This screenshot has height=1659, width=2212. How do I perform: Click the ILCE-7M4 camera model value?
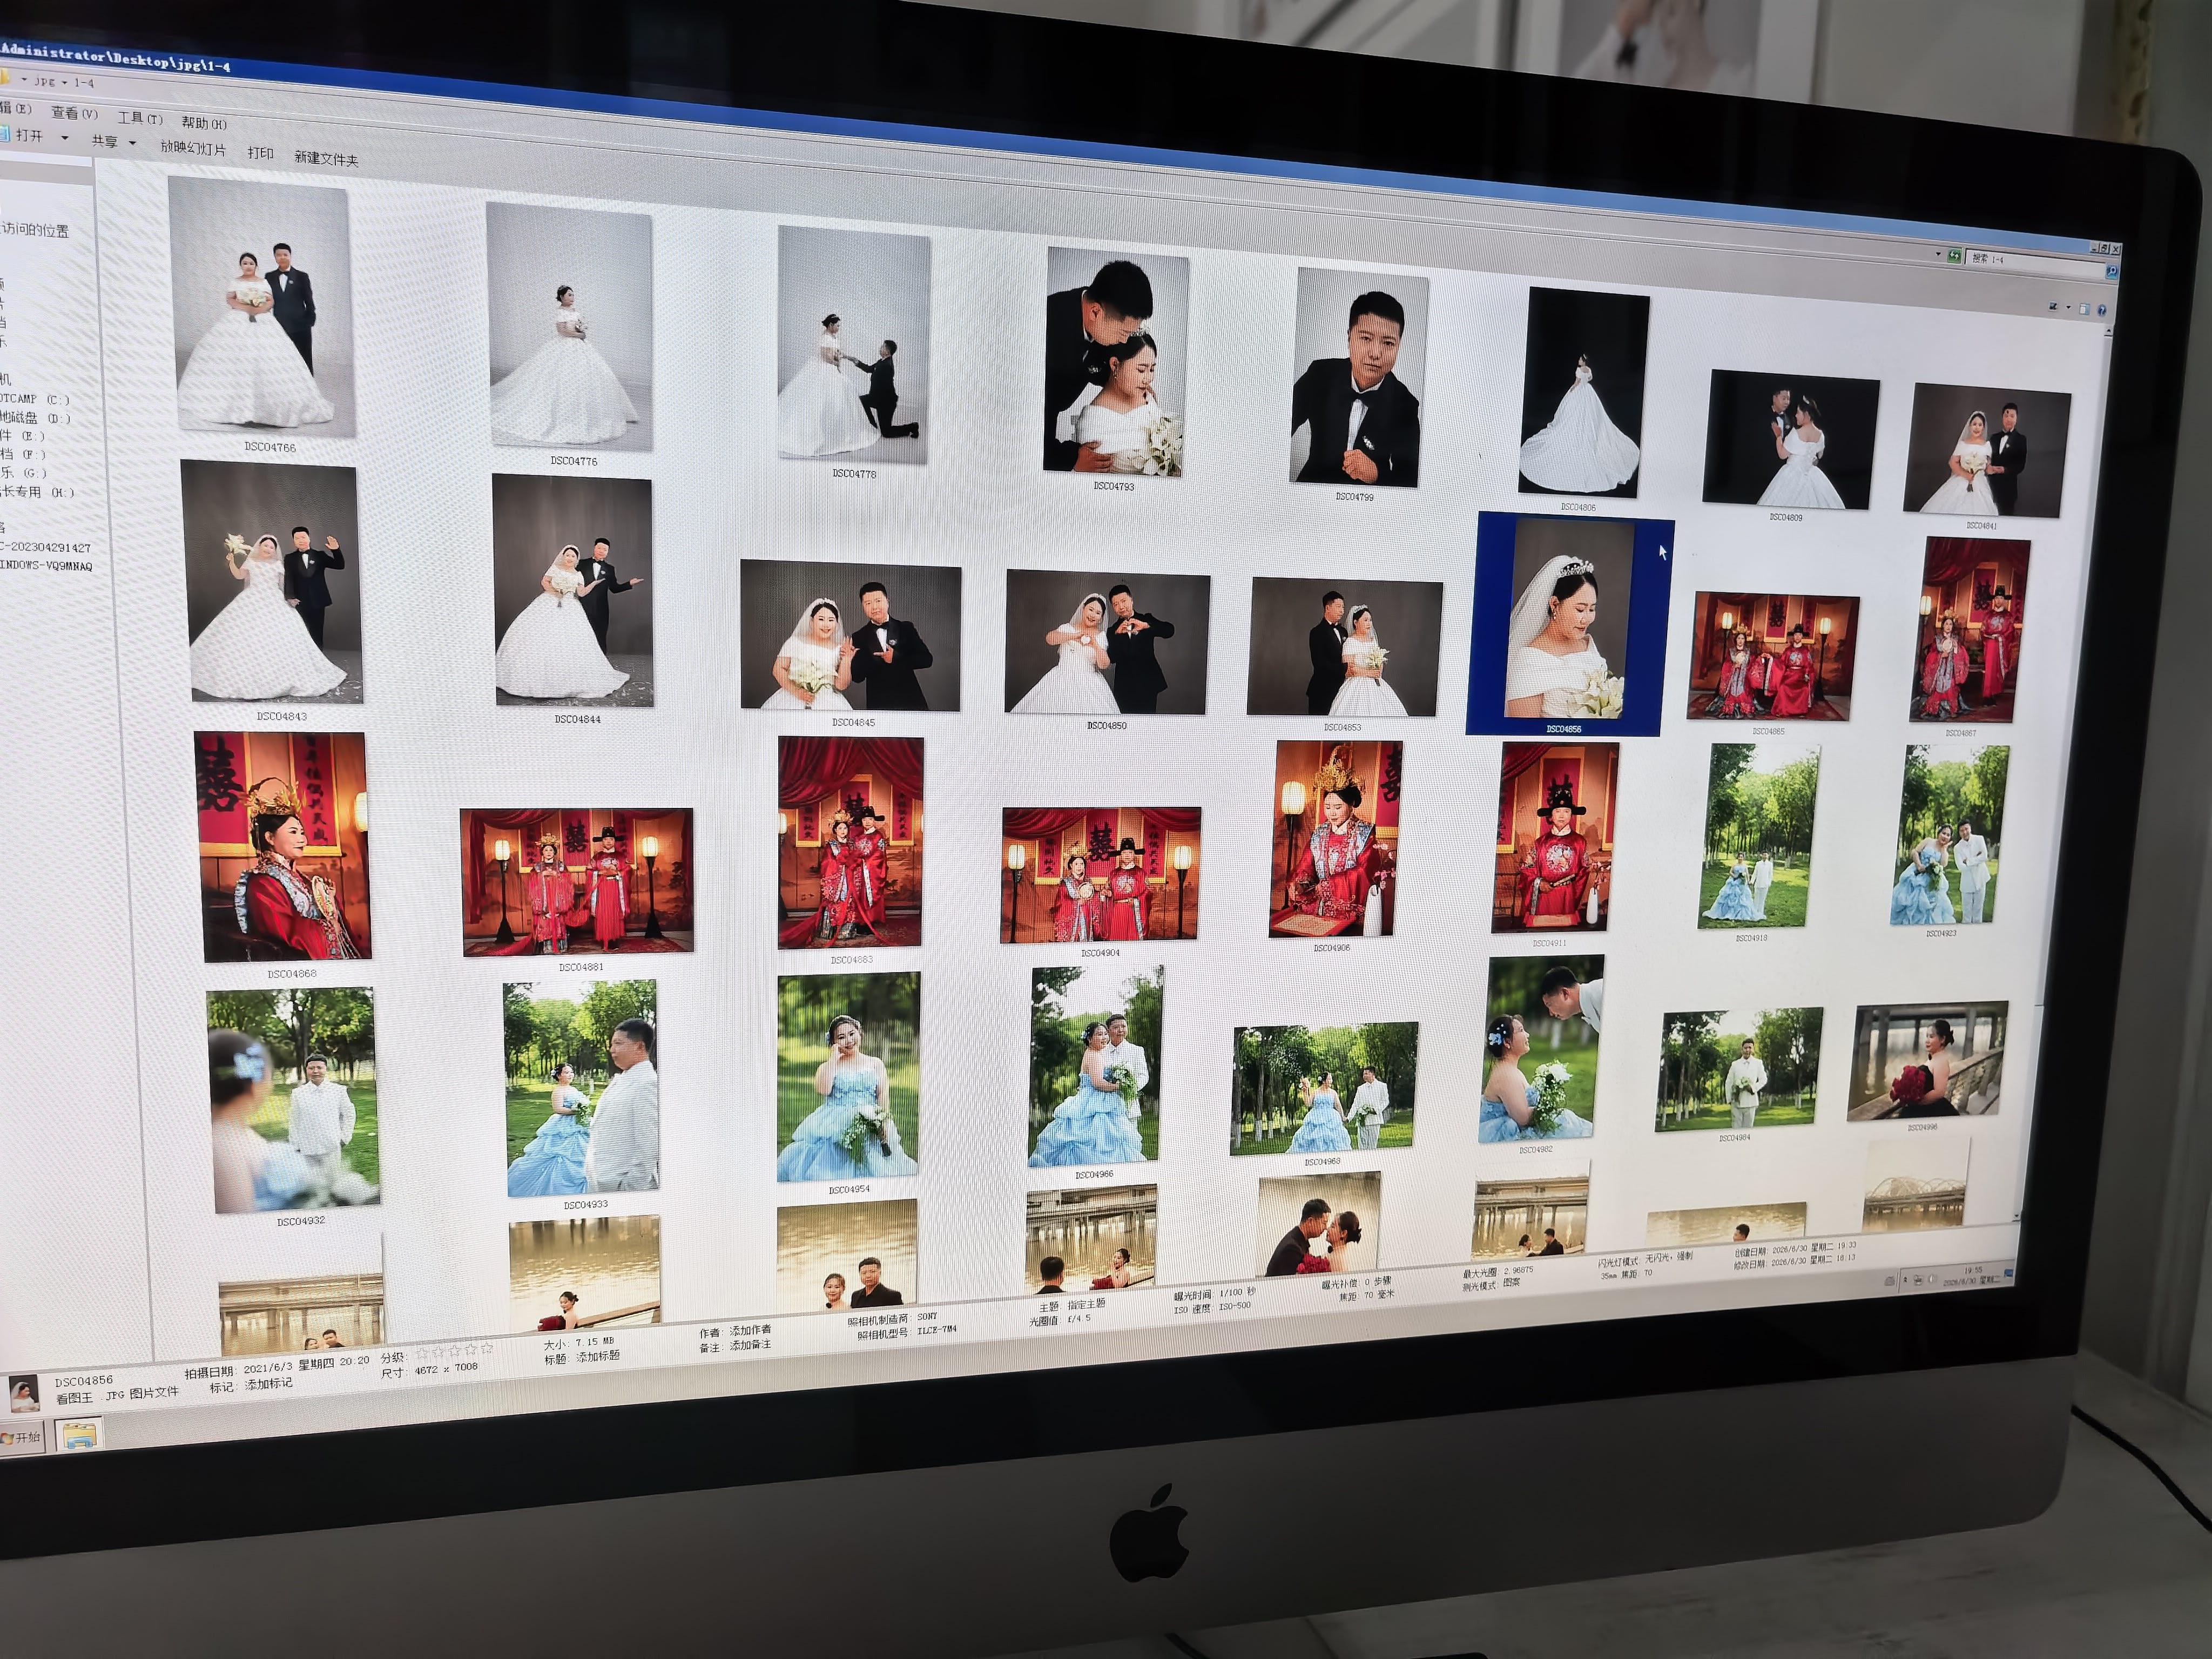tap(936, 1330)
